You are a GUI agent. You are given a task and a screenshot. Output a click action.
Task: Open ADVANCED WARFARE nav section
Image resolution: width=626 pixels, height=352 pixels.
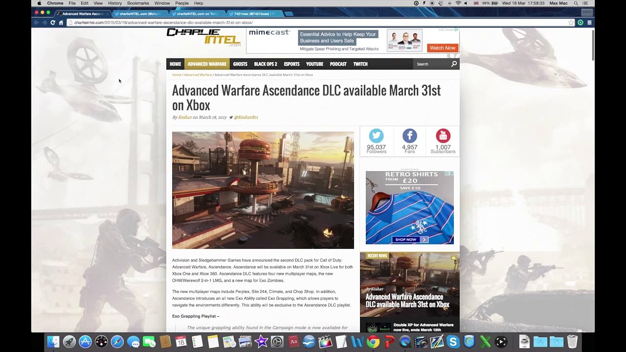(207, 64)
